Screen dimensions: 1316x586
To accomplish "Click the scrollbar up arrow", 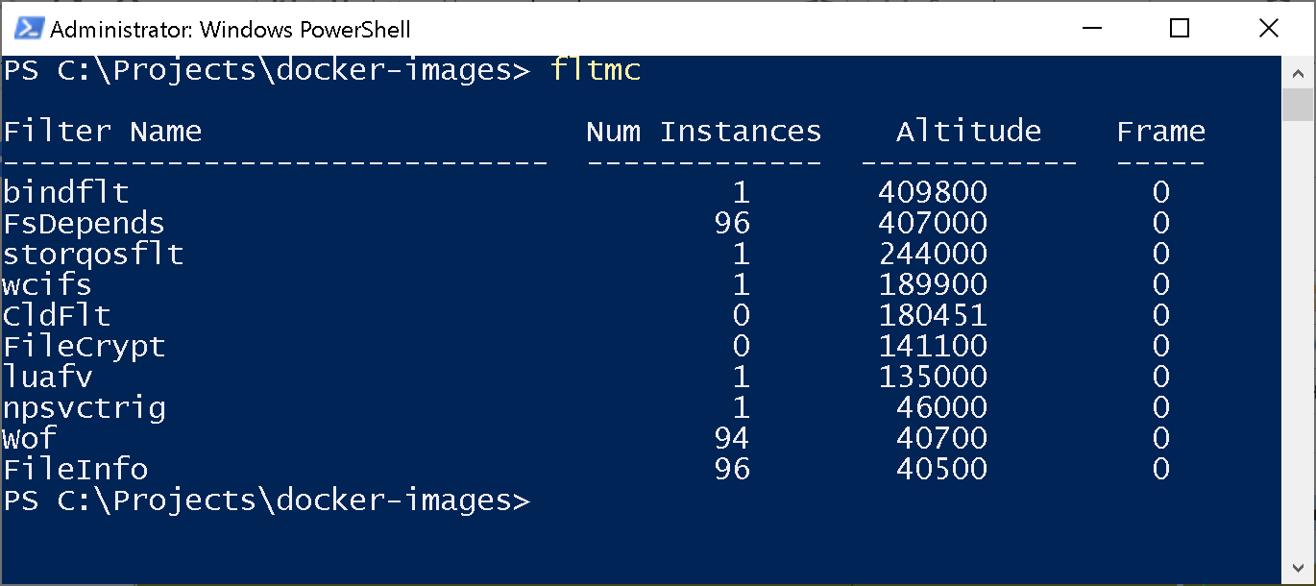I will pyautogui.click(x=1298, y=72).
